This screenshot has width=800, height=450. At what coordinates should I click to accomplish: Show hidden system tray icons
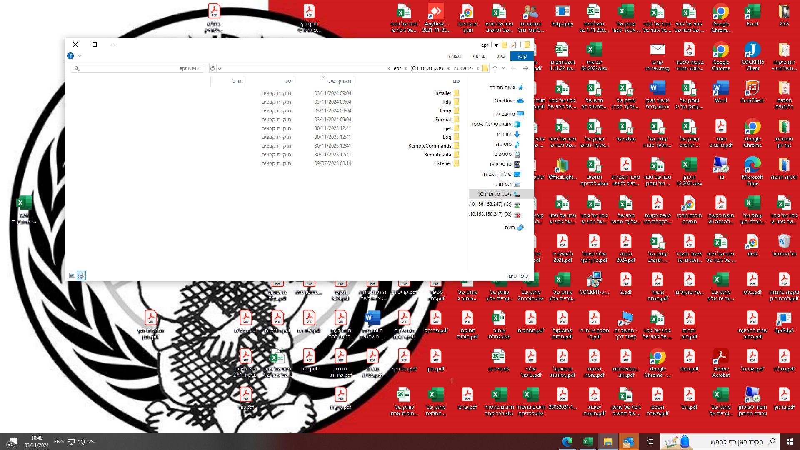(91, 442)
